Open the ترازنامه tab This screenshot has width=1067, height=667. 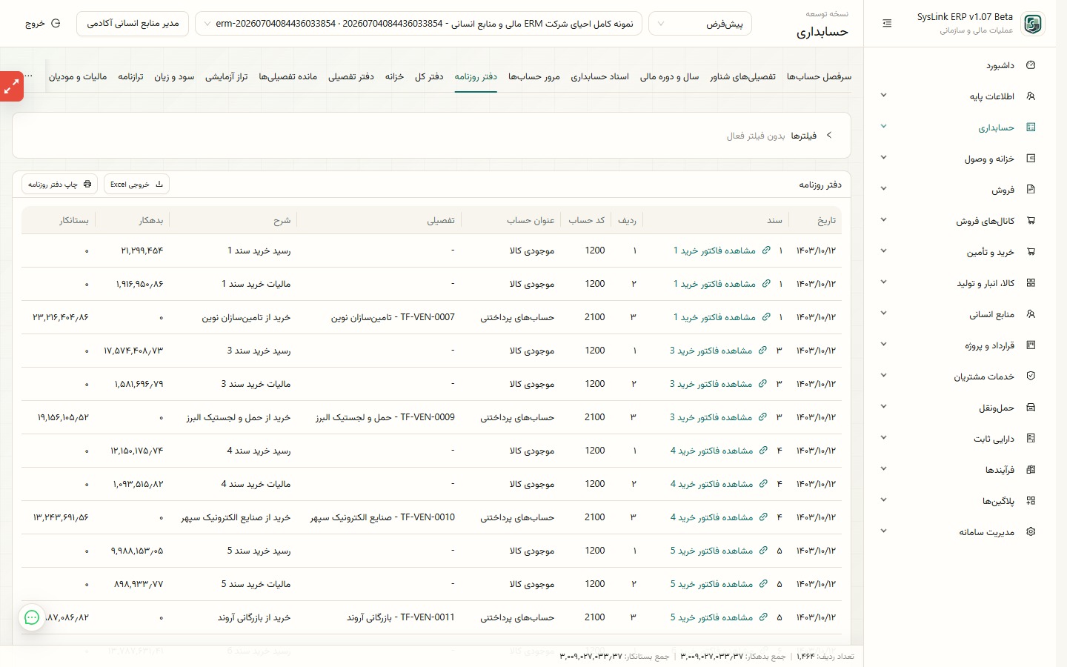[x=130, y=76]
